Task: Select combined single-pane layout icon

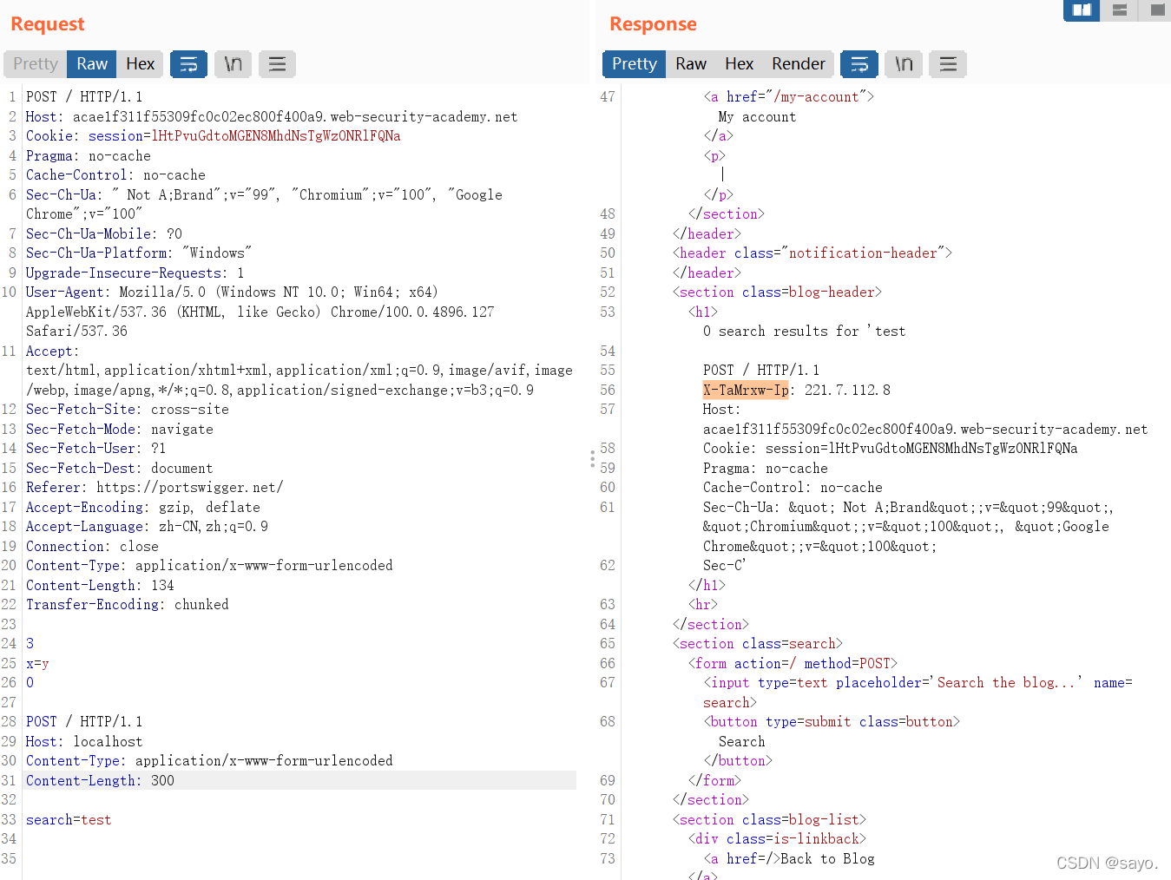Action: (x=1156, y=10)
